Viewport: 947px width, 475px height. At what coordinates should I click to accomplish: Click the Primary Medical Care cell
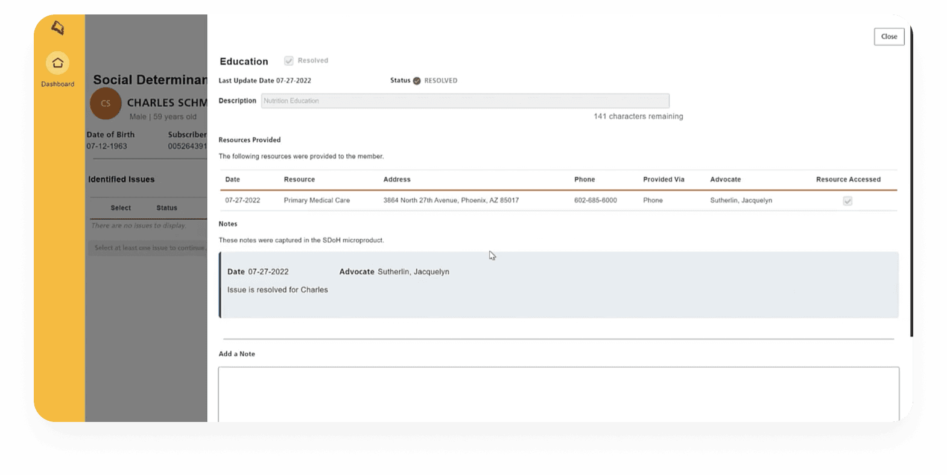point(317,200)
